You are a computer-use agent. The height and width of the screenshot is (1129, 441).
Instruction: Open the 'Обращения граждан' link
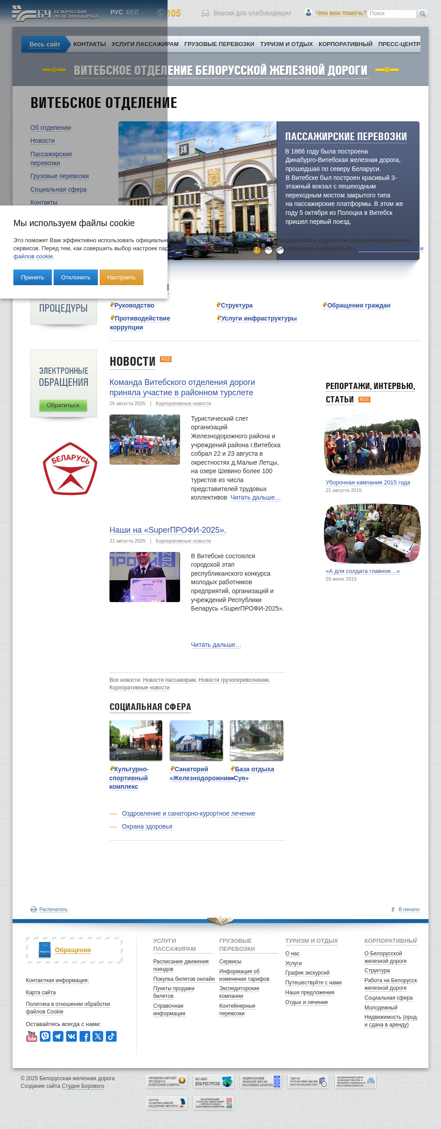point(359,305)
